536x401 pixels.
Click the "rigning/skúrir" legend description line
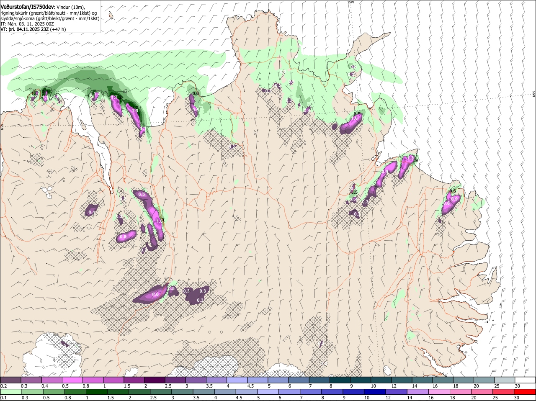[49, 13]
